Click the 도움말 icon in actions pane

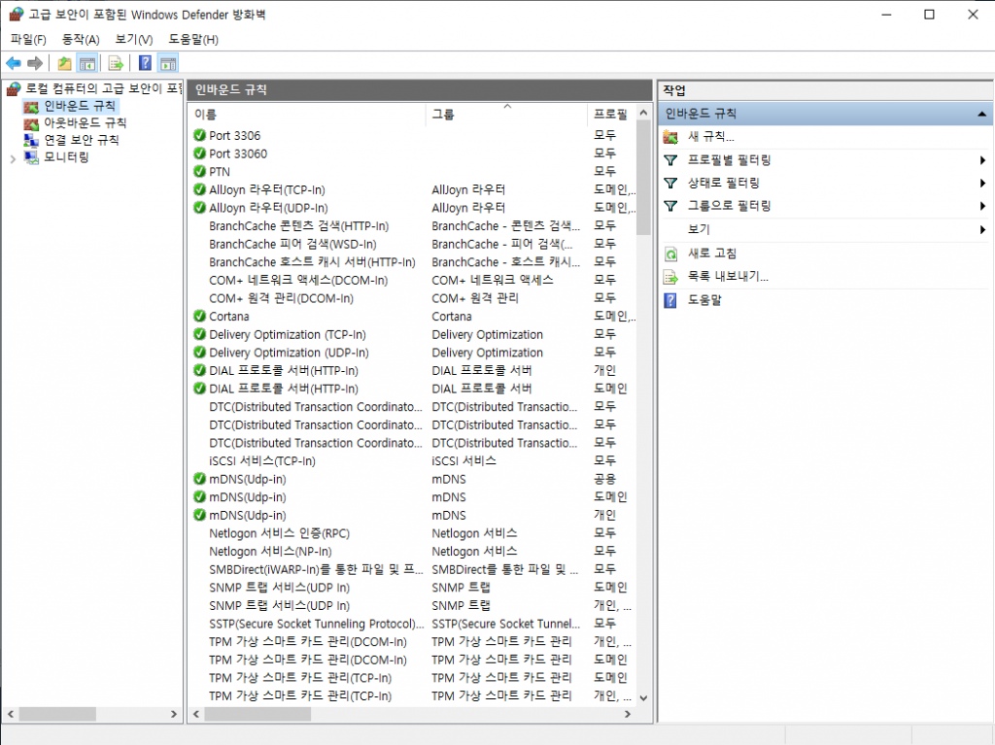[x=670, y=300]
